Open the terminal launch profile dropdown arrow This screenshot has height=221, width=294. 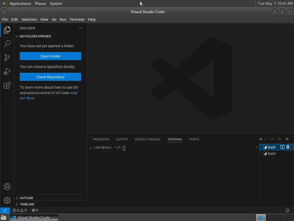266,139
